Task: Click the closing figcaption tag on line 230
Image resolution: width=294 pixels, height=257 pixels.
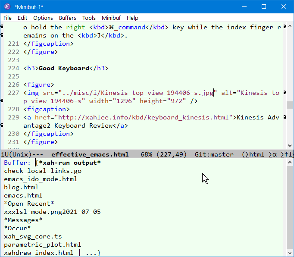Action: (x=48, y=134)
